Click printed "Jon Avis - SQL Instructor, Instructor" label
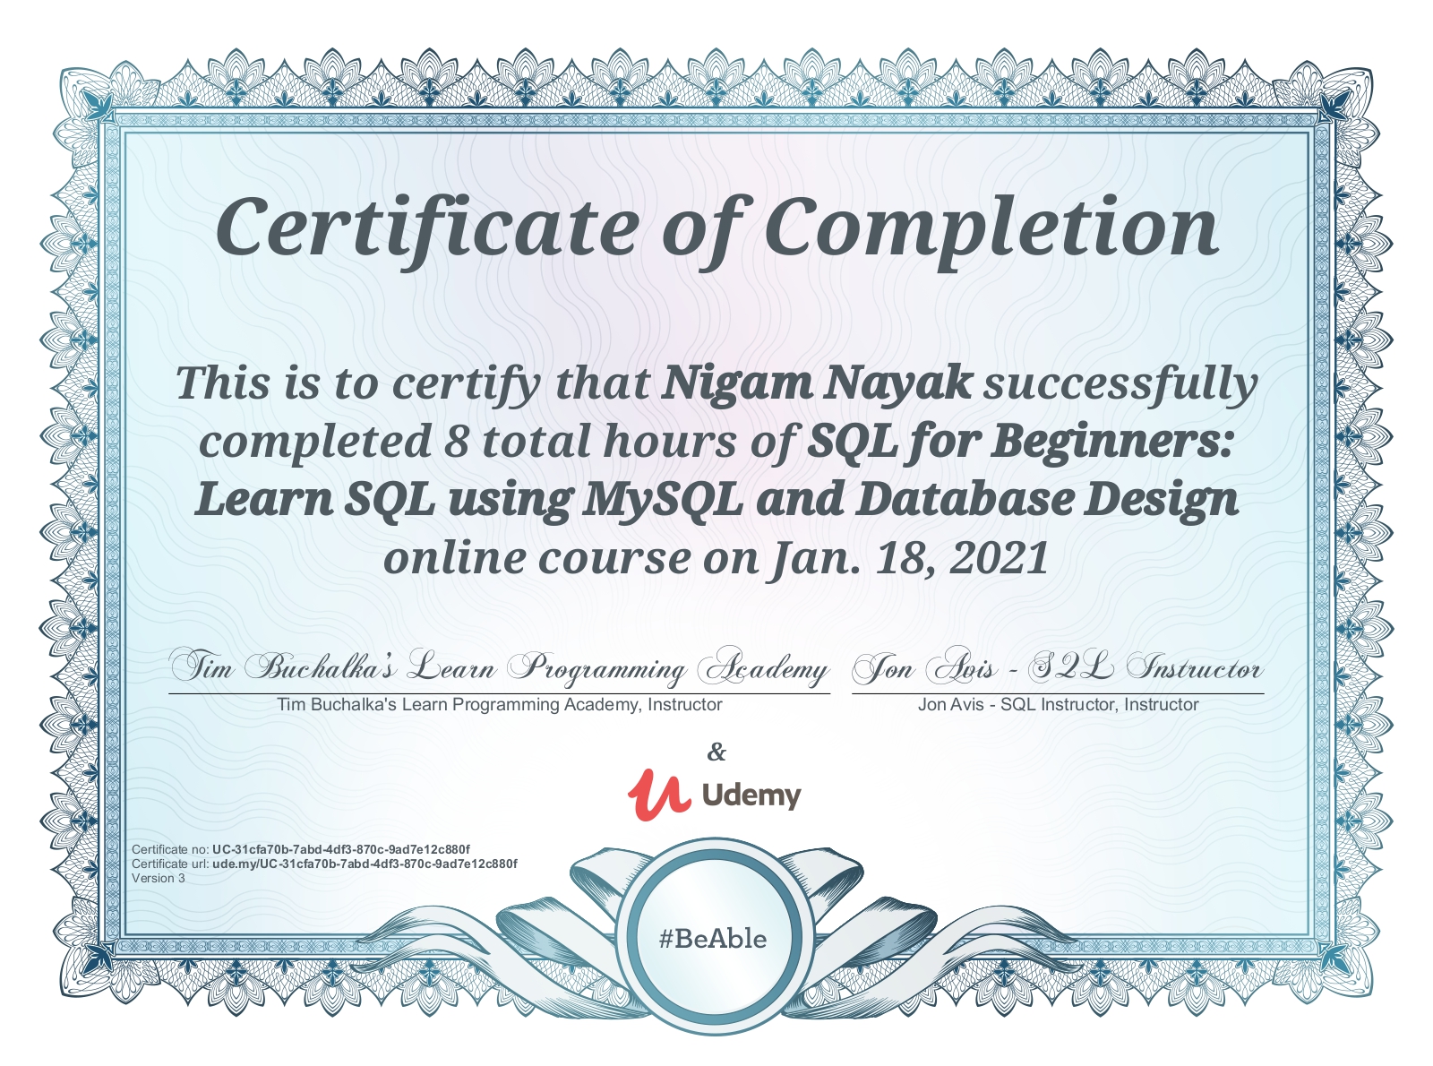The width and height of the screenshot is (1433, 1066). coord(1058,705)
